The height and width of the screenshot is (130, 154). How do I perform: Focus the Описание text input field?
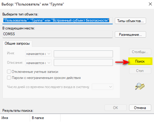click(x=83, y=63)
